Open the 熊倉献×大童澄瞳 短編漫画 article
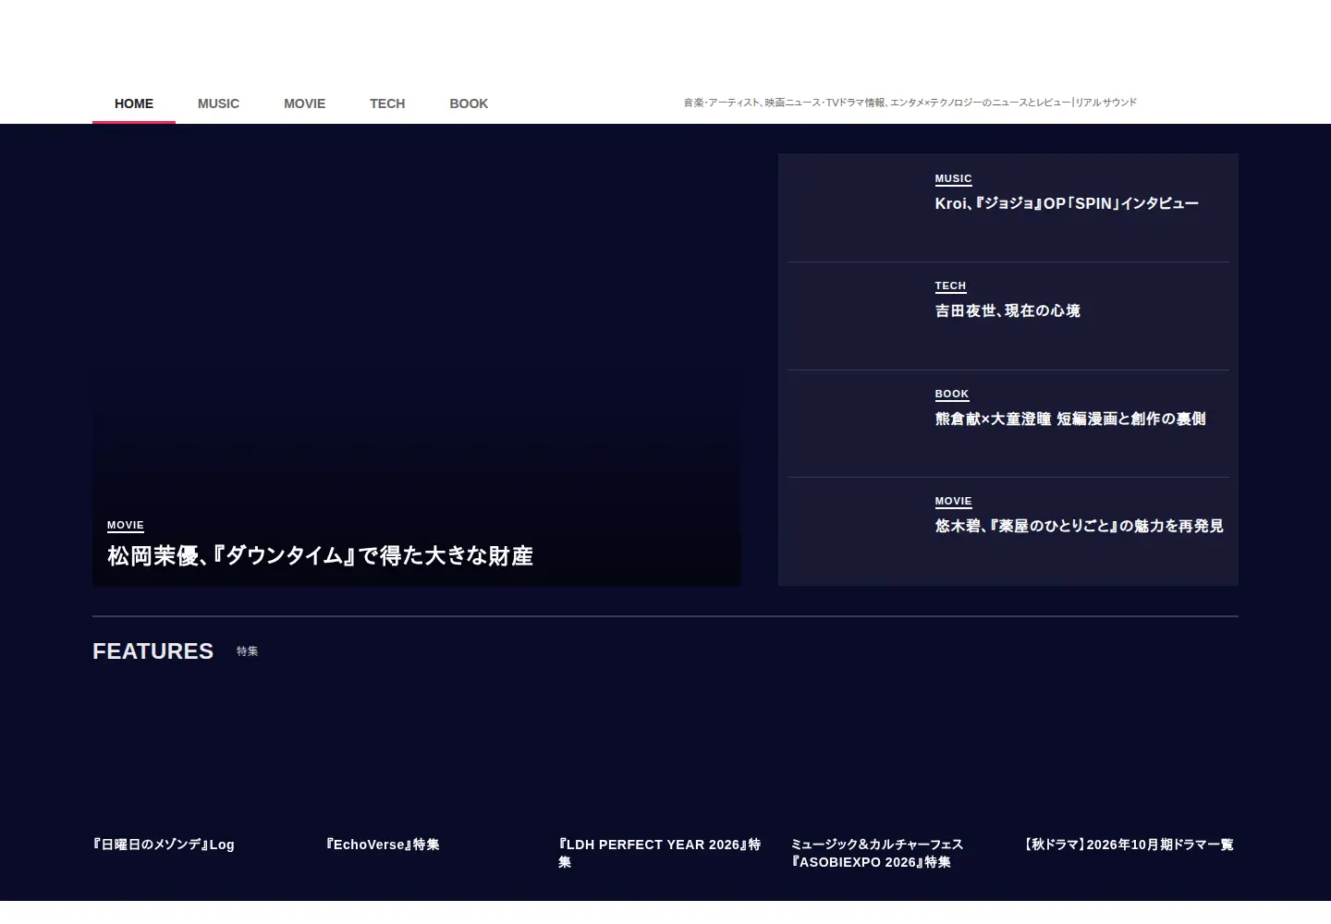Screen dimensions: 1331x924 1070,419
